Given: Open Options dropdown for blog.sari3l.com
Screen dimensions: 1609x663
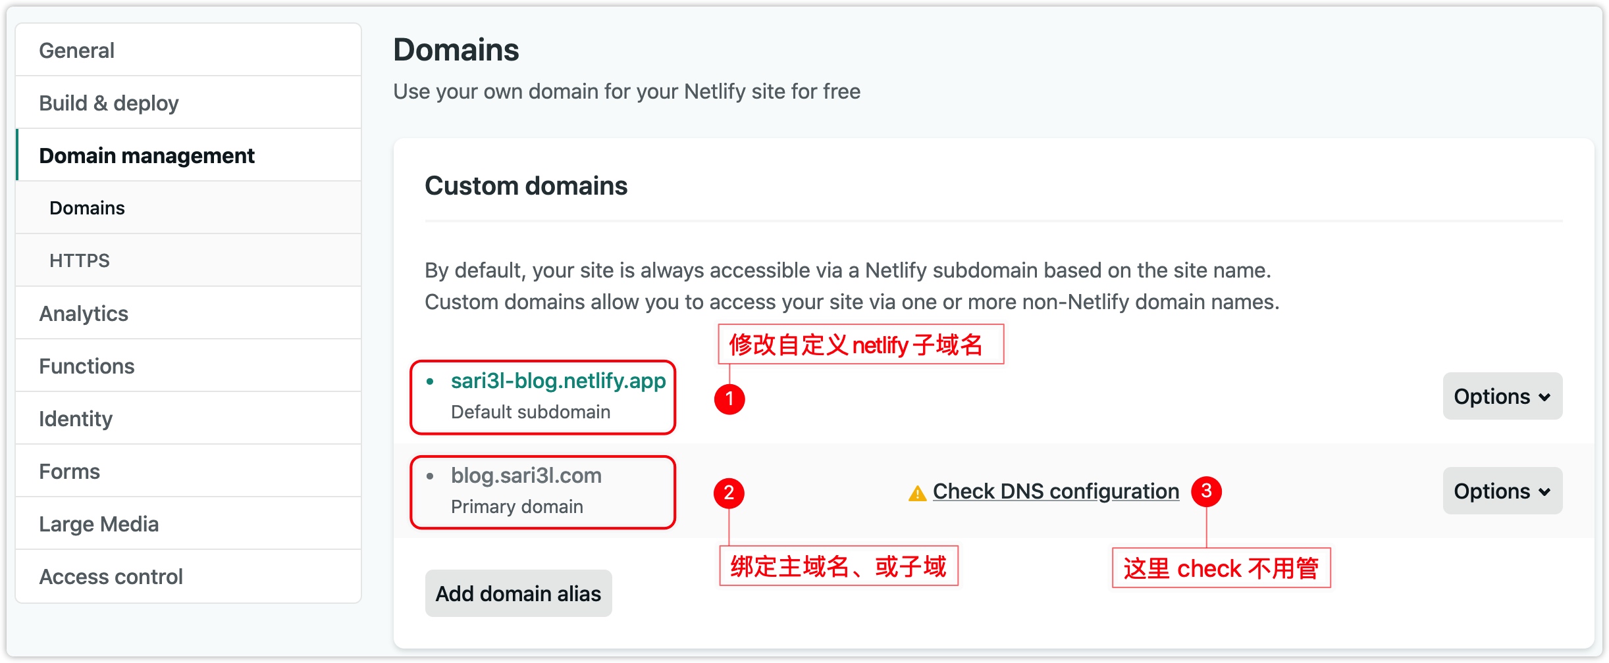Looking at the screenshot, I should tap(1502, 491).
